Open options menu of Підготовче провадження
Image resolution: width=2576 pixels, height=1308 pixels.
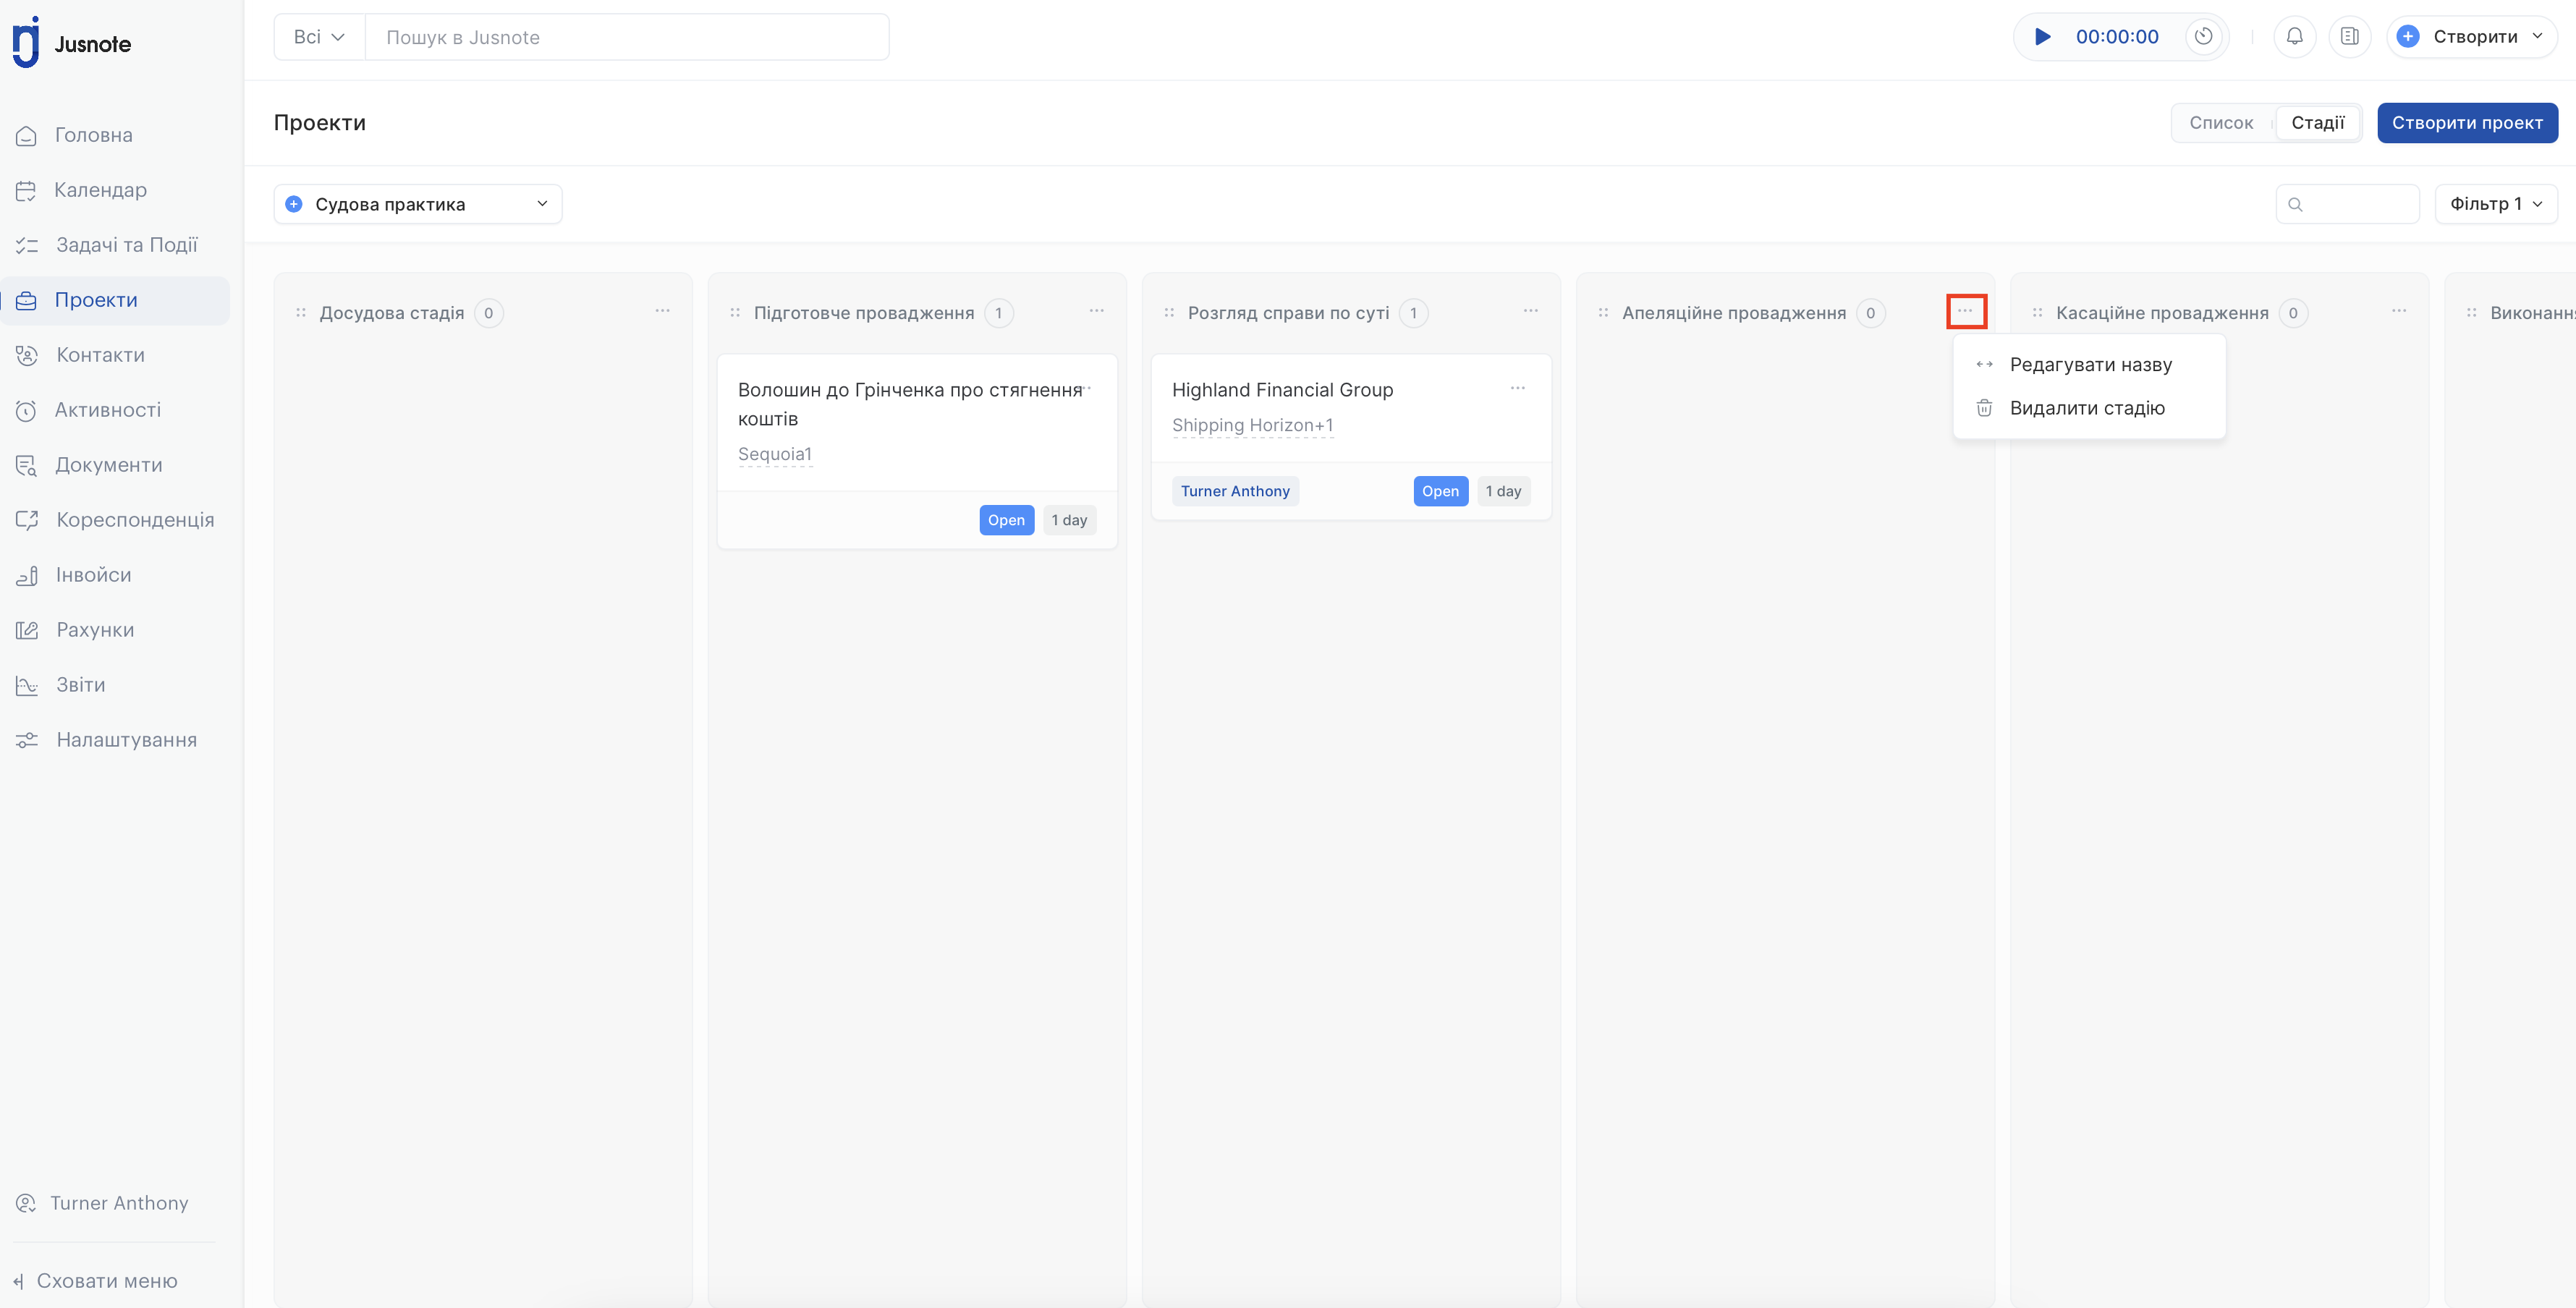1096,311
